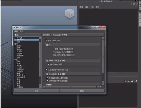
Task: Click the second layer icon in the layer editor
Action: click(x=129, y=81)
